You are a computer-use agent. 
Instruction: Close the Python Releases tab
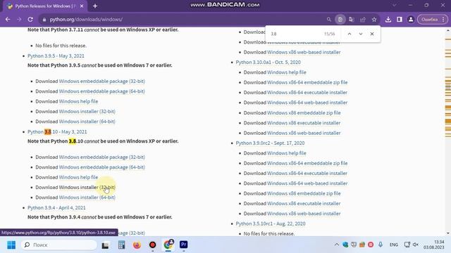pos(82,6)
